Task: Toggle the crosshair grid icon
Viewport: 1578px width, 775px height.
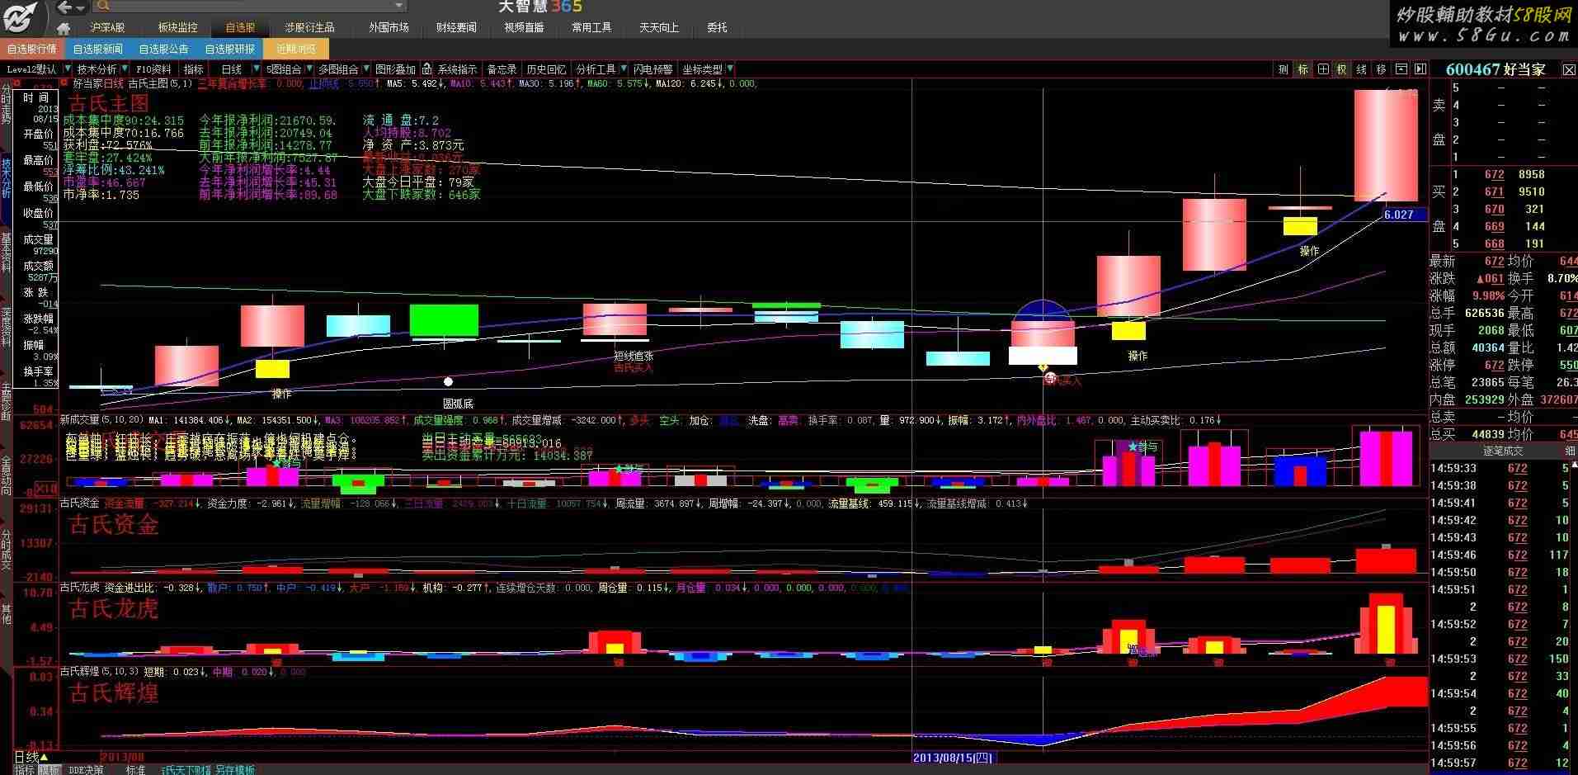Action: (x=1323, y=69)
